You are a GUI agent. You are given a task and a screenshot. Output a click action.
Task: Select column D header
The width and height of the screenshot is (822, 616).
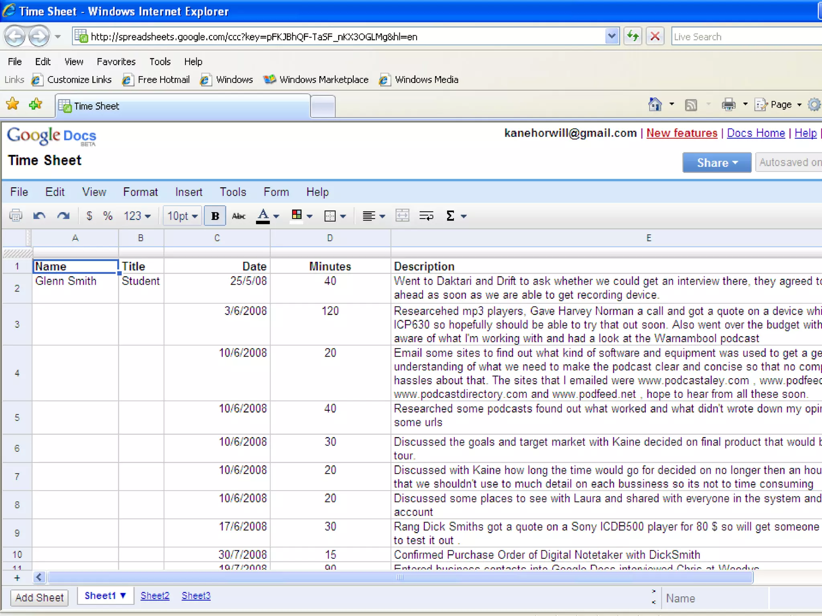[330, 238]
